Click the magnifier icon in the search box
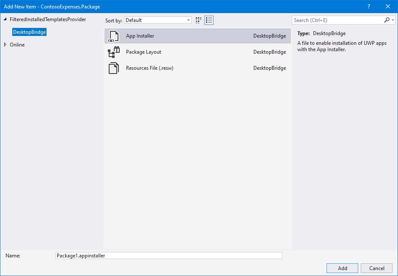Screen dimensions: 398x276 coord(387,20)
